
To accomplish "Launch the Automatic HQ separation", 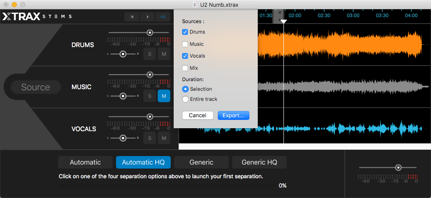I will (x=143, y=162).
